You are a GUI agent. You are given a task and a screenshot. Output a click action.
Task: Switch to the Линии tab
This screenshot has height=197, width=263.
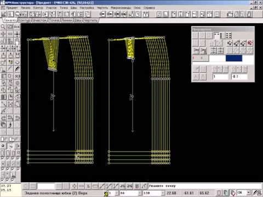point(67,20)
